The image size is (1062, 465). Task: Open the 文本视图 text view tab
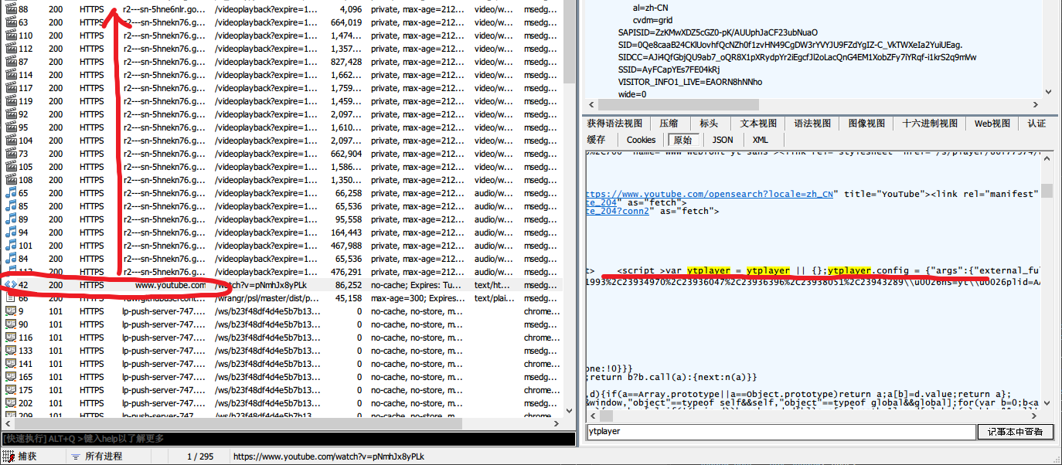758,124
